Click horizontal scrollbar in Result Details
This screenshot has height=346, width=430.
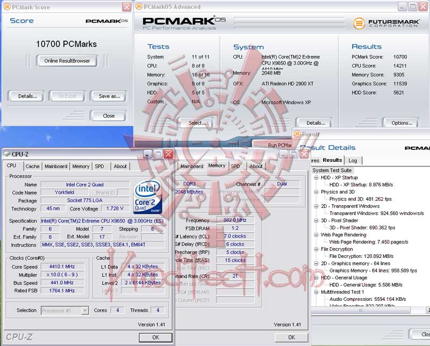[361, 310]
